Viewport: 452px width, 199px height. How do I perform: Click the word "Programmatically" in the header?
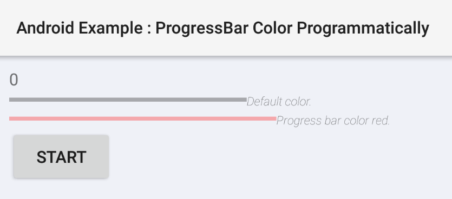(x=363, y=28)
